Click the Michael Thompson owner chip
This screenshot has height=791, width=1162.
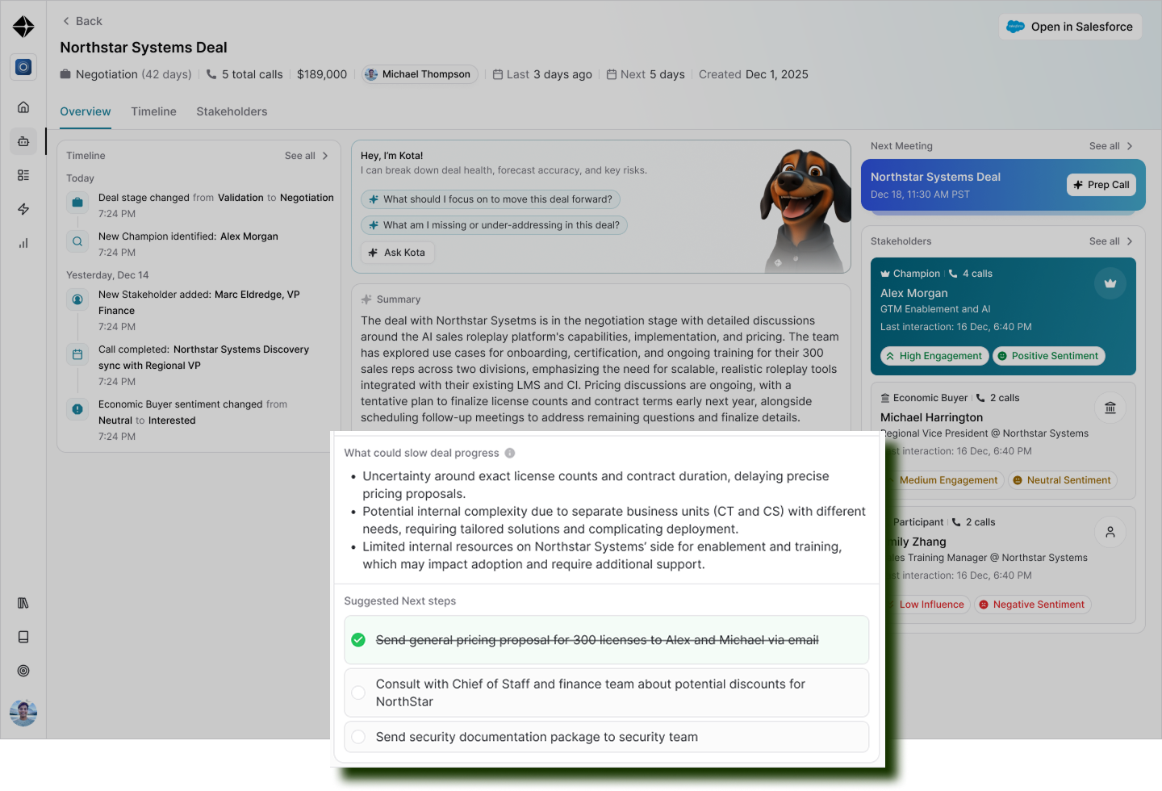pyautogui.click(x=420, y=74)
